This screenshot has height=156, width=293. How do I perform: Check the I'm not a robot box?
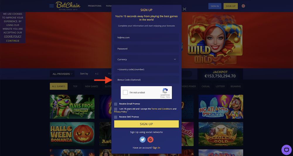[125, 92]
